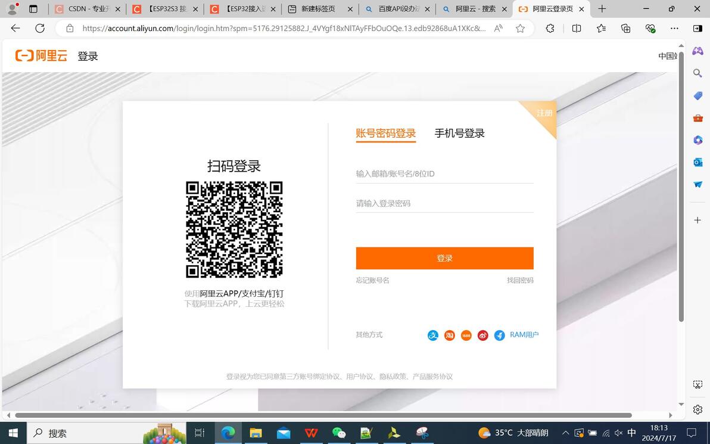The width and height of the screenshot is (710, 444).
Task: Switch to 账号密码登录 tab
Action: coord(386,133)
